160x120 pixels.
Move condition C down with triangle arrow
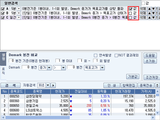[153, 17]
